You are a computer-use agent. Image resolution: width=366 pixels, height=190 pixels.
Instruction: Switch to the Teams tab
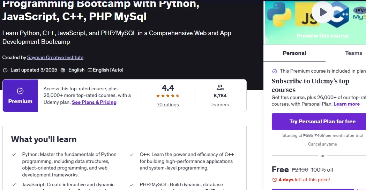(353, 53)
